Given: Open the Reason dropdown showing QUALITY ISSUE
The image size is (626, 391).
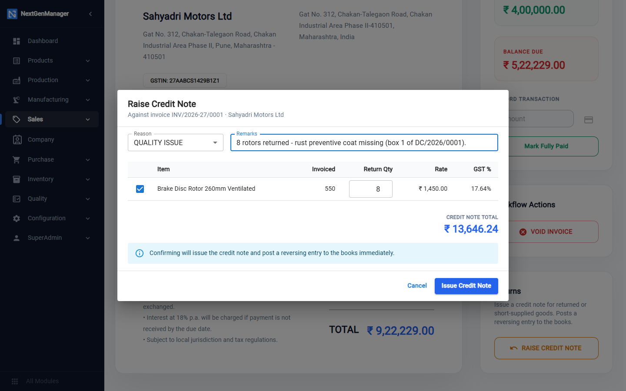Looking at the screenshot, I should [x=176, y=142].
